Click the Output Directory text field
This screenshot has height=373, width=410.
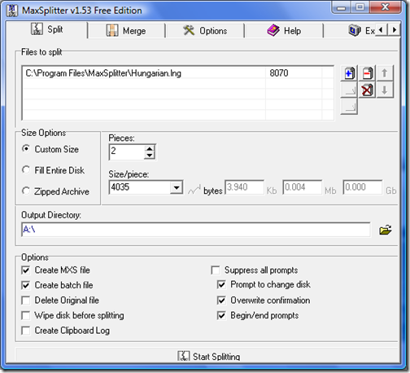tap(196, 230)
